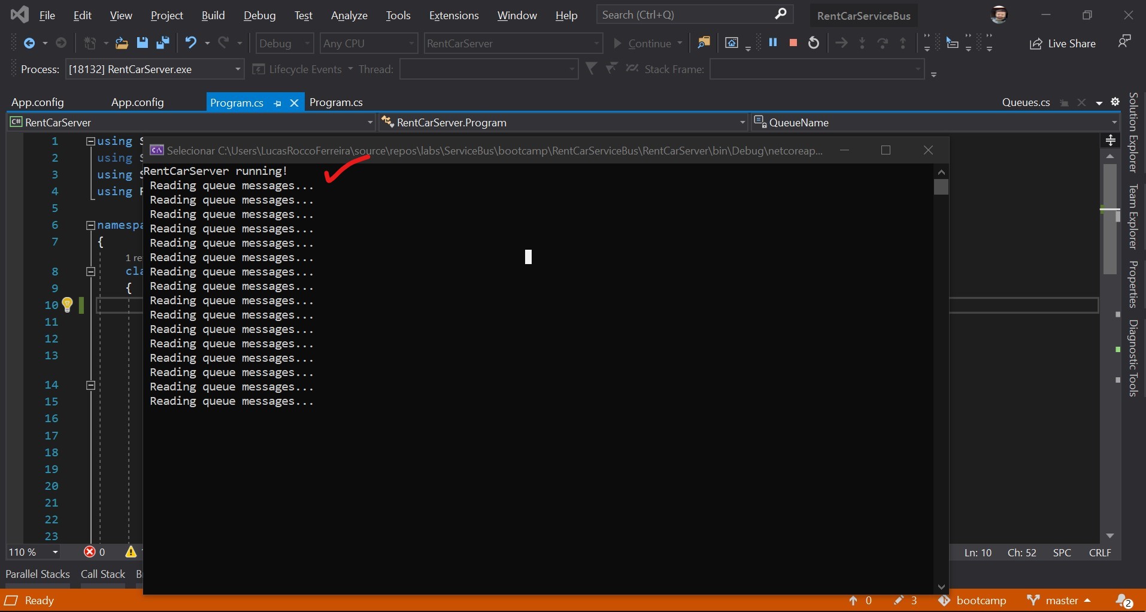
Task: Undo the last action with the undo icon
Action: pos(191,43)
